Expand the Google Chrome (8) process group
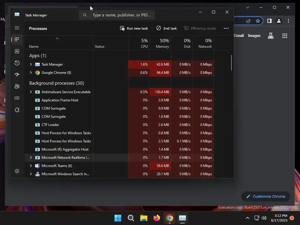The width and height of the screenshot is (300, 225). [x=31, y=73]
